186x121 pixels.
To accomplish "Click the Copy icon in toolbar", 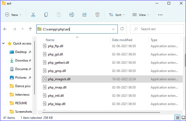I will click(x=46, y=15).
